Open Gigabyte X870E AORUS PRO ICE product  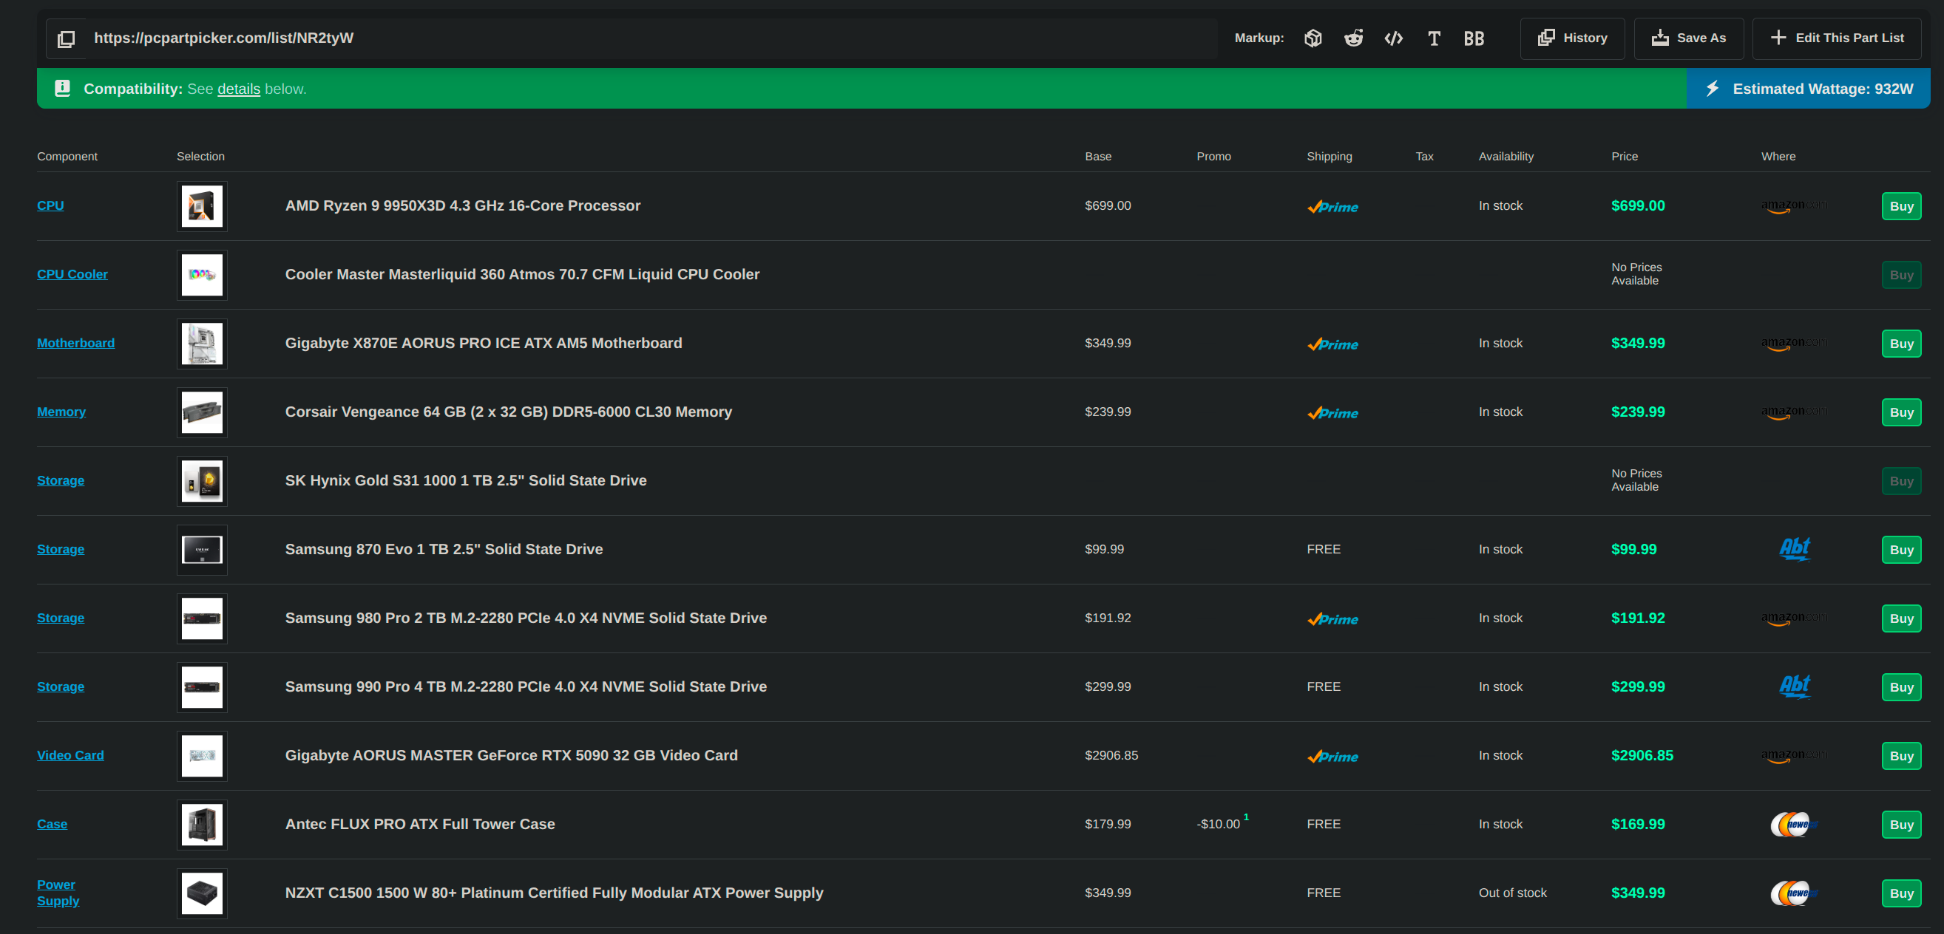click(x=484, y=343)
